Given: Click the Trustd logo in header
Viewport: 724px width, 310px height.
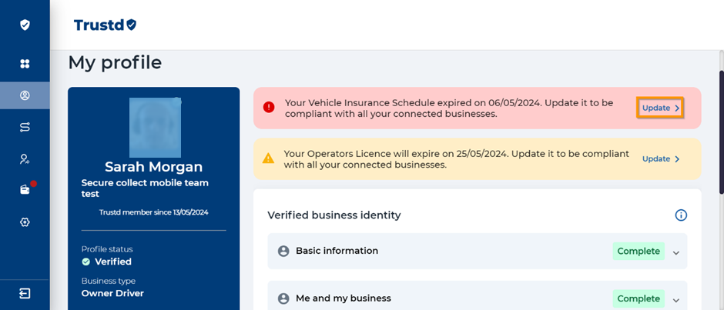Looking at the screenshot, I should click(x=105, y=25).
